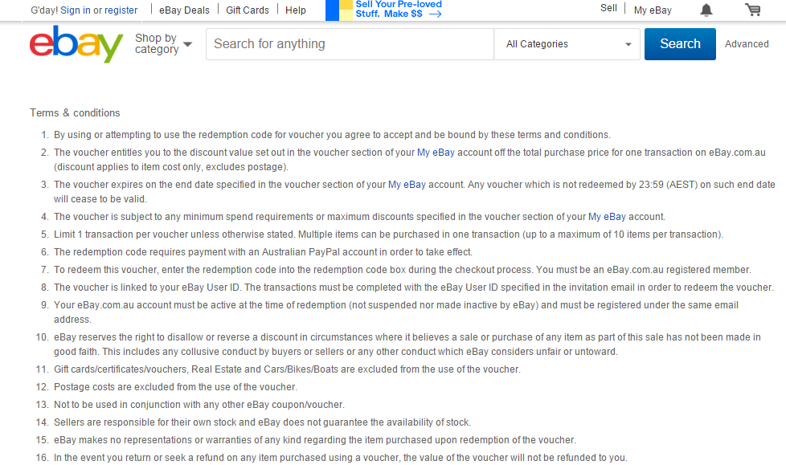Open eBay Deals from top bar

(x=184, y=10)
